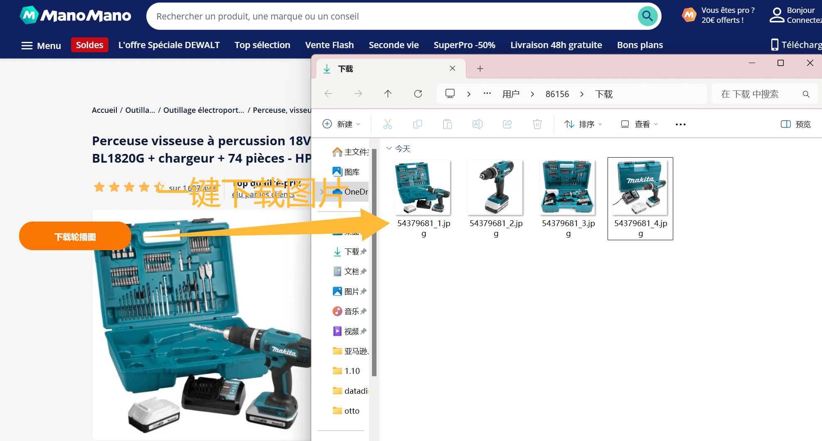Screen dimensions: 822x441
Task: Expand chevron after 86156 in address bar
Action: click(582, 94)
